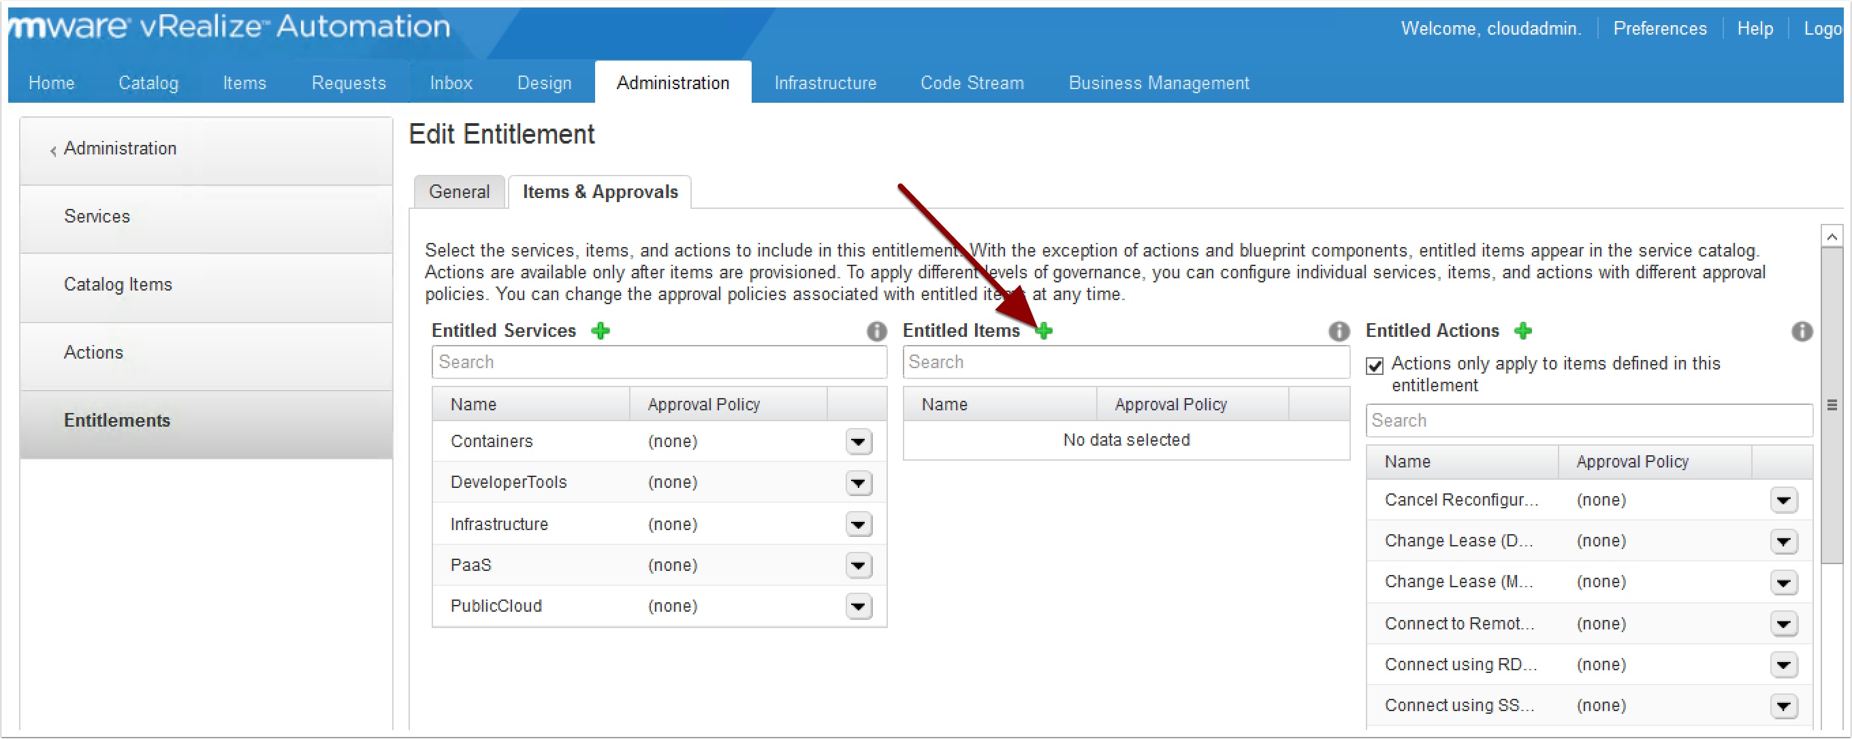The image size is (1852, 739).
Task: Add Entitled Items with green plus
Action: (x=1044, y=331)
